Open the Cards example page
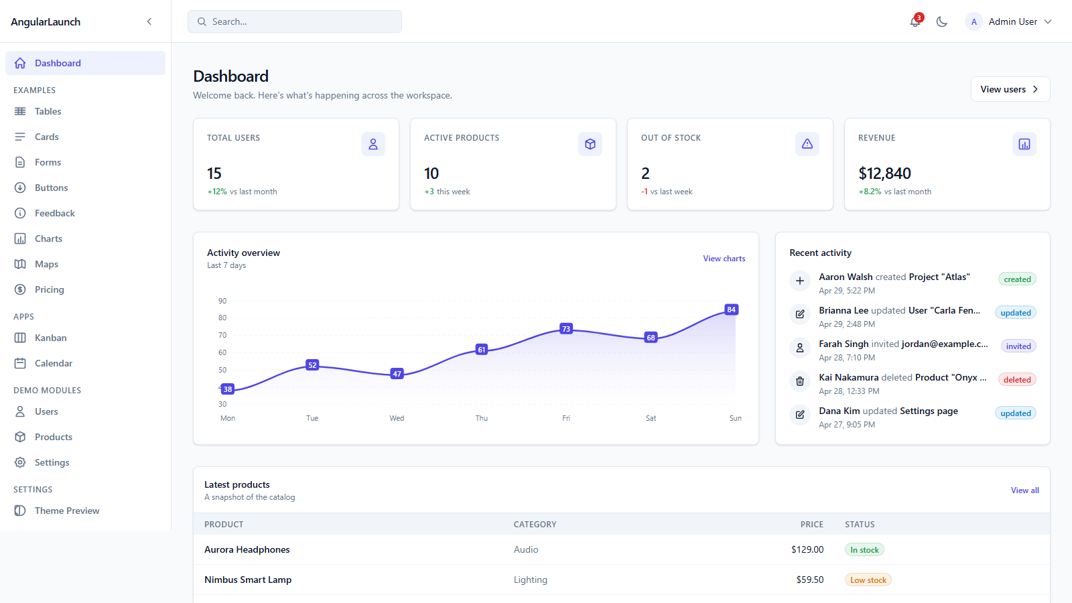 [x=86, y=137]
